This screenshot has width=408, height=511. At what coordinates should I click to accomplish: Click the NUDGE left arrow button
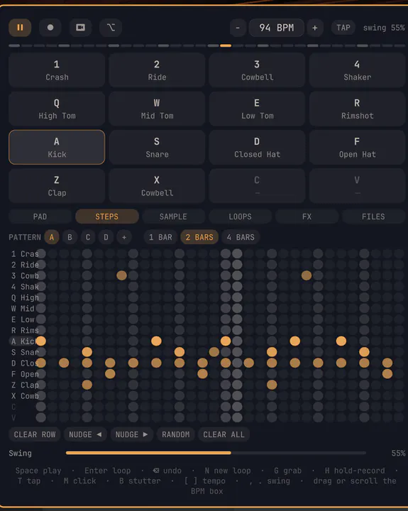pos(85,434)
